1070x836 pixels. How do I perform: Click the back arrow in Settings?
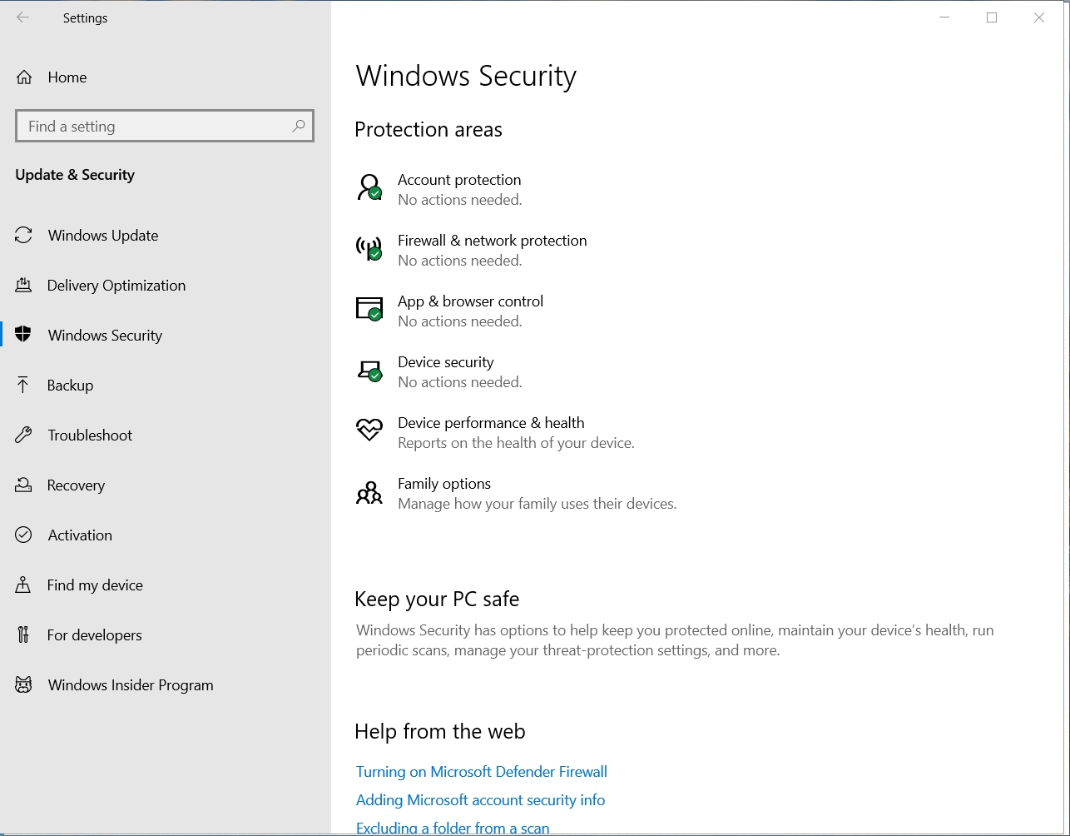(22, 17)
